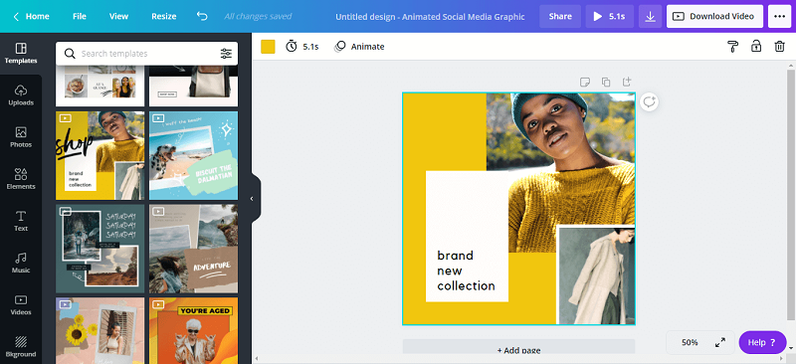Toggle the lock icon in toolbar

pos(756,47)
